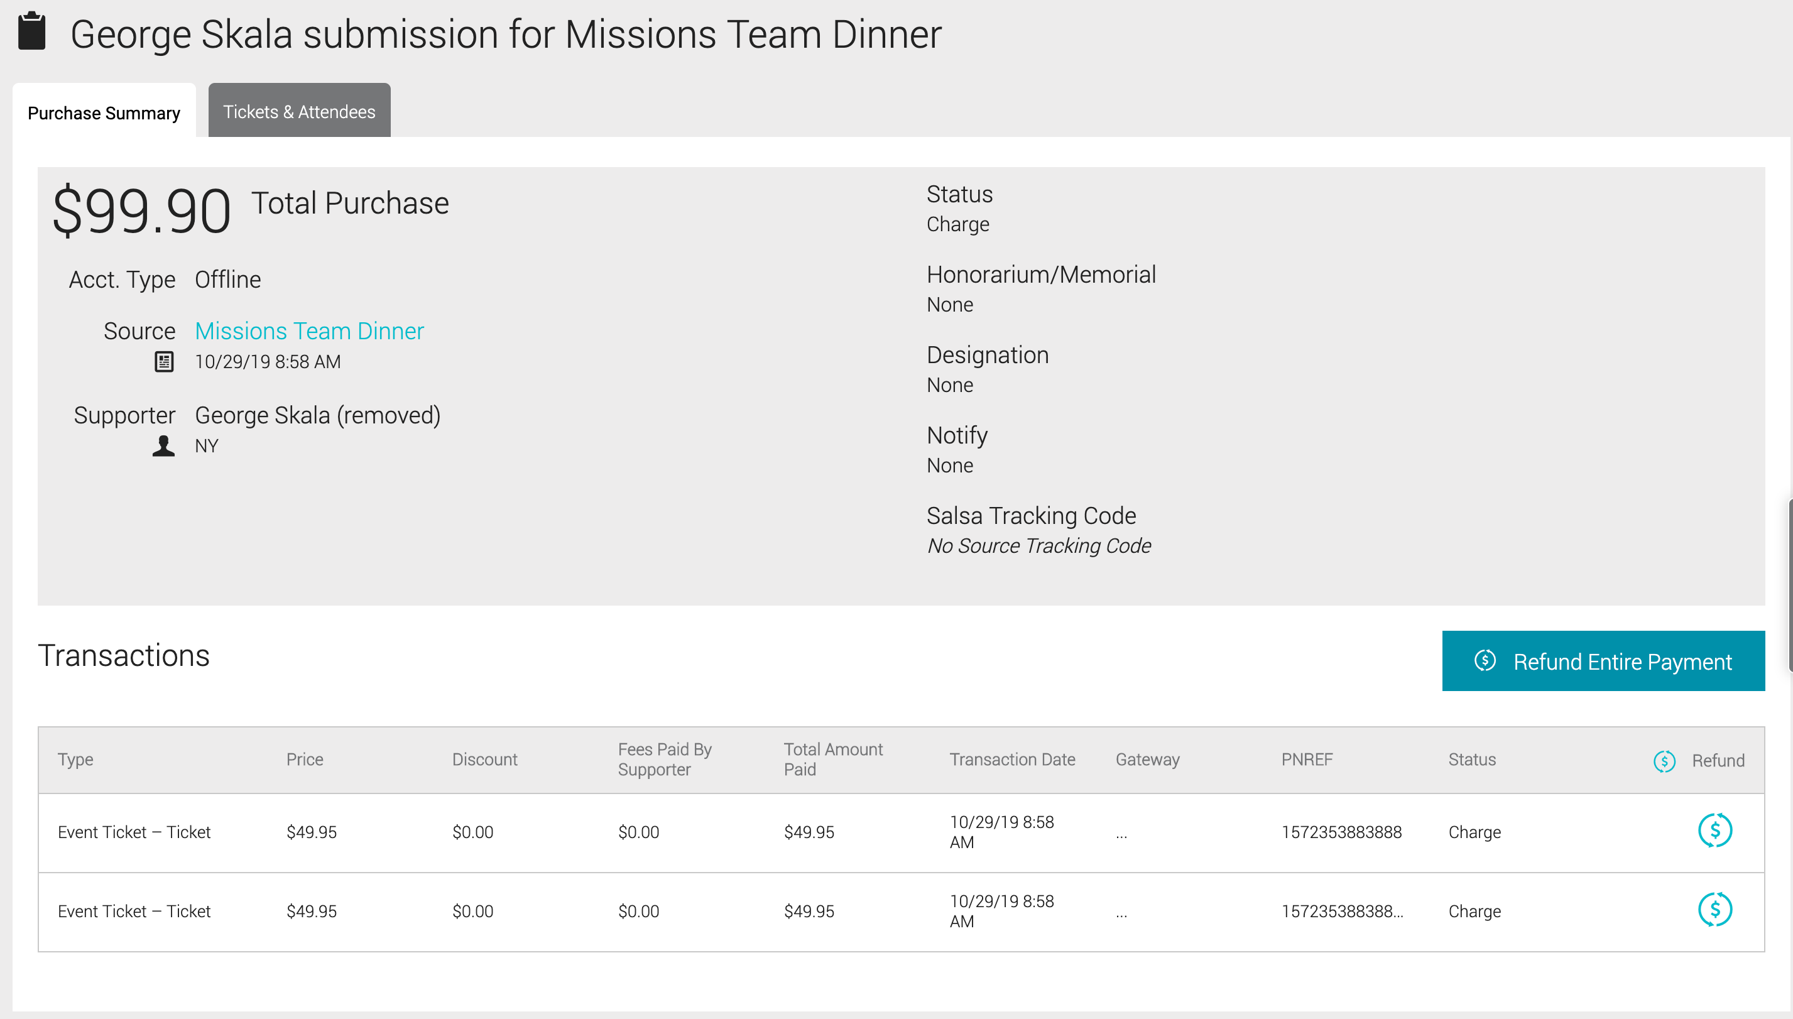Click dollar icon inside Refund Entire Payment button

(1485, 661)
